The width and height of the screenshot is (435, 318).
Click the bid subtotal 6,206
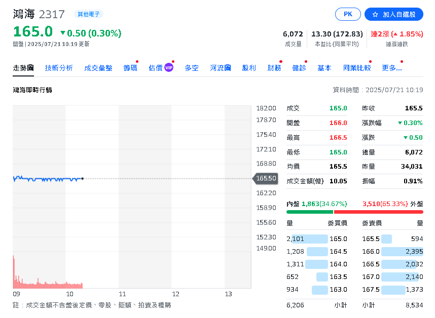coord(295,305)
